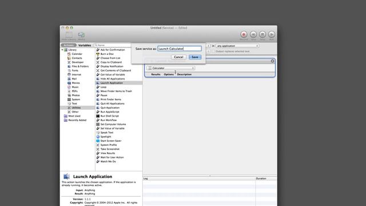
Task: Select Display Notification action
Action: tap(112, 66)
